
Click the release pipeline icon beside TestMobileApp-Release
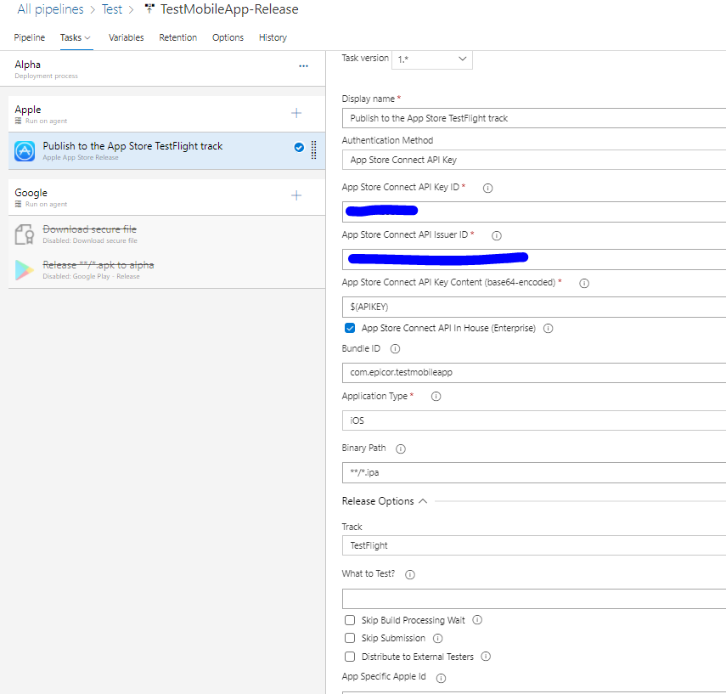149,8
